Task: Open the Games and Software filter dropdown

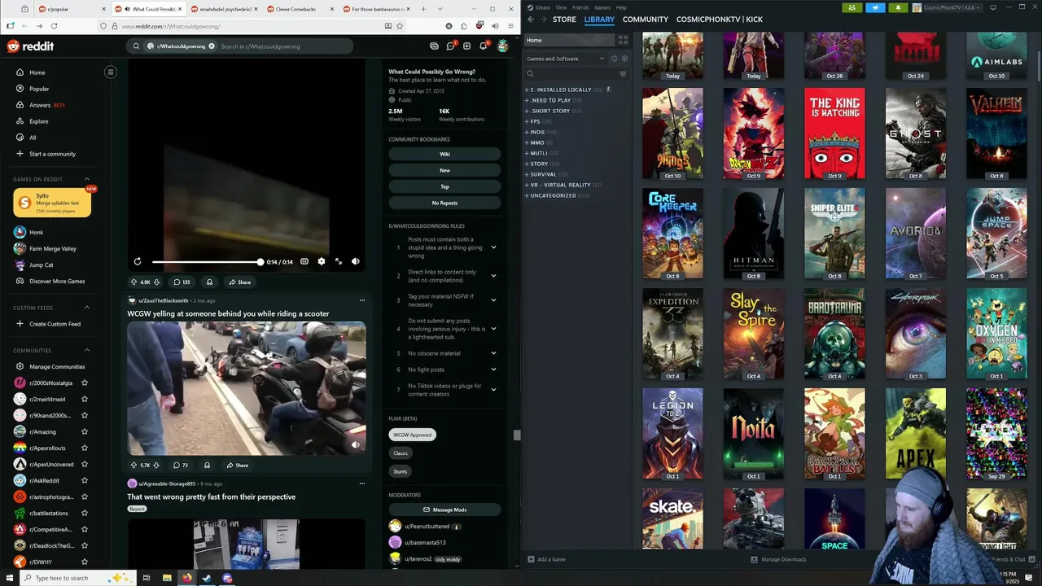Action: click(x=565, y=59)
